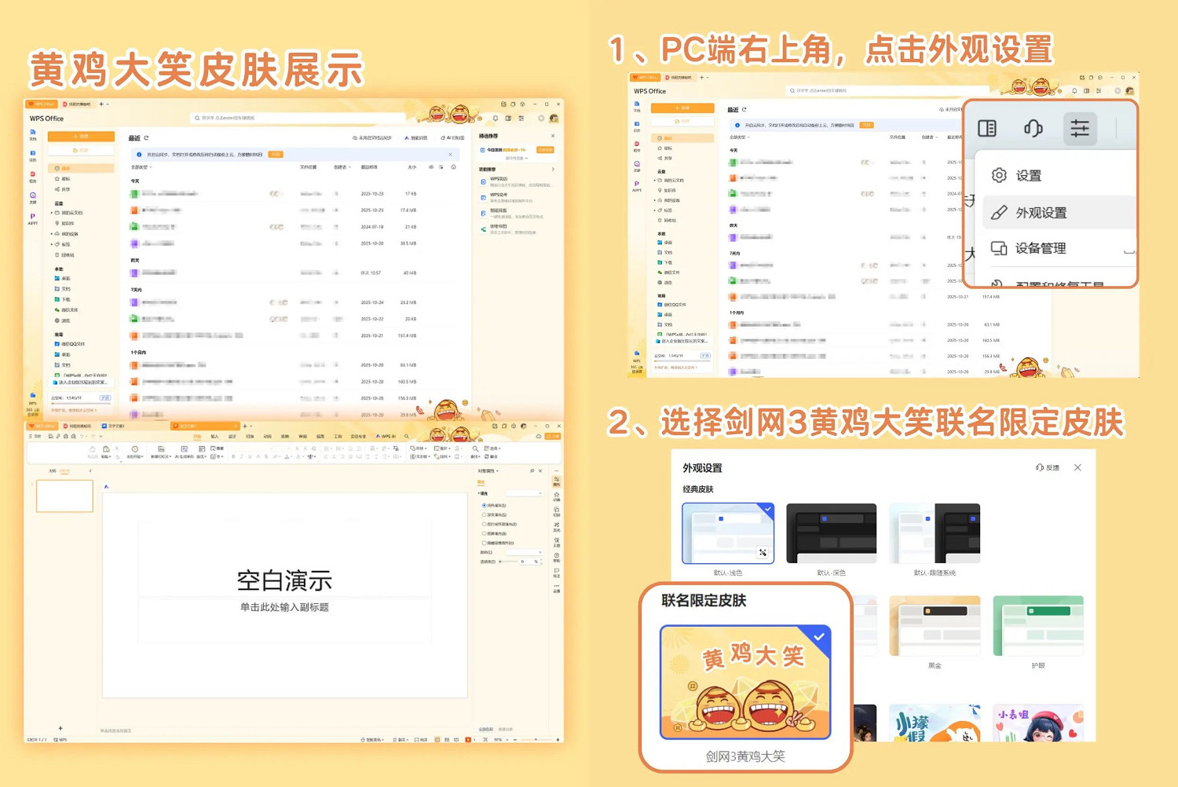This screenshot has width=1178, height=787.
Task: Click the sidebar layout icon in the settings popup
Action: (987, 128)
